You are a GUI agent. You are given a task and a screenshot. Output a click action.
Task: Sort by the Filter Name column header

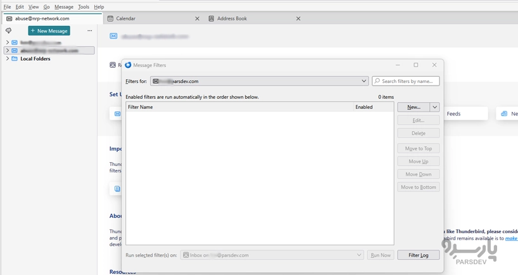[x=238, y=107]
